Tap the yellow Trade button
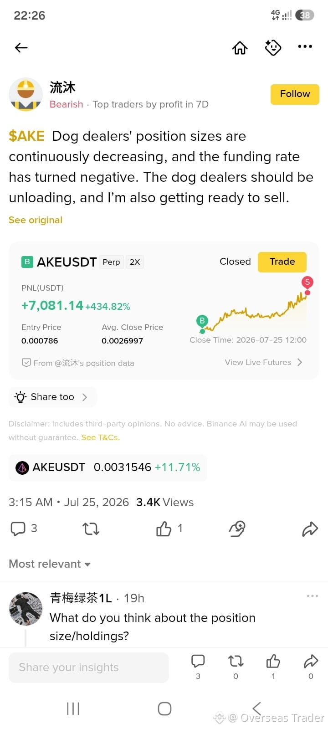The image size is (328, 729). click(282, 262)
